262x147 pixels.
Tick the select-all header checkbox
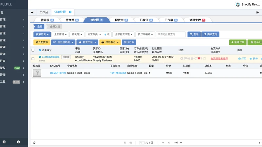tap(33, 50)
